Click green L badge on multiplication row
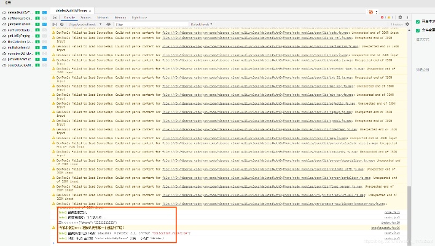The height and width of the screenshot is (246, 435). pos(37,47)
